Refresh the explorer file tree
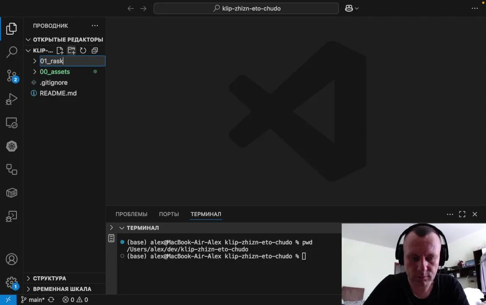 tap(83, 50)
